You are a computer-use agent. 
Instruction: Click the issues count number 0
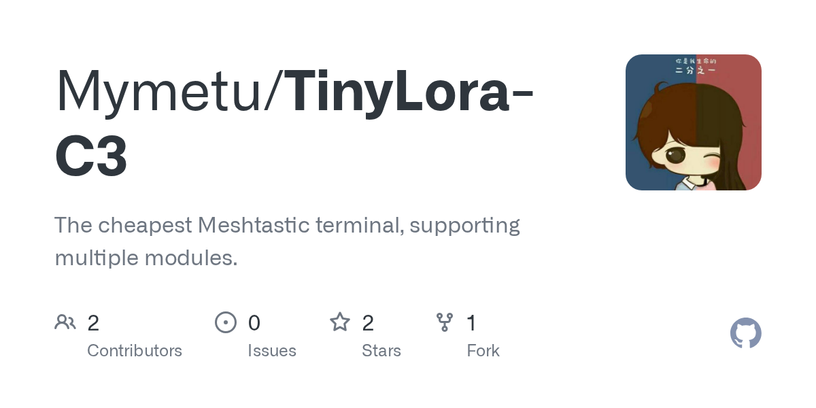click(254, 322)
